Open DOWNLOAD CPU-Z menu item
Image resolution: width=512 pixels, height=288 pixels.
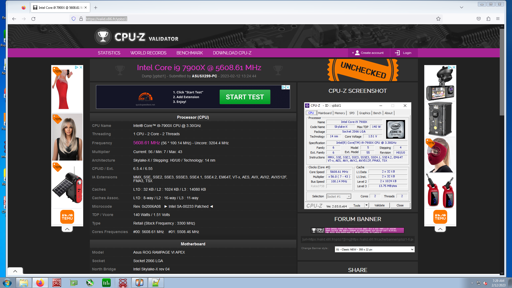pos(232,53)
